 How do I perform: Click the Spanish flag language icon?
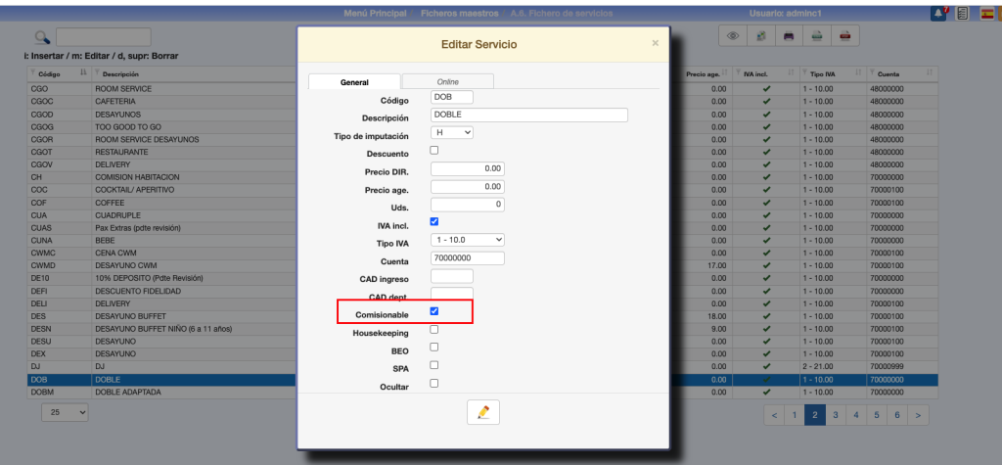pyautogui.click(x=987, y=13)
